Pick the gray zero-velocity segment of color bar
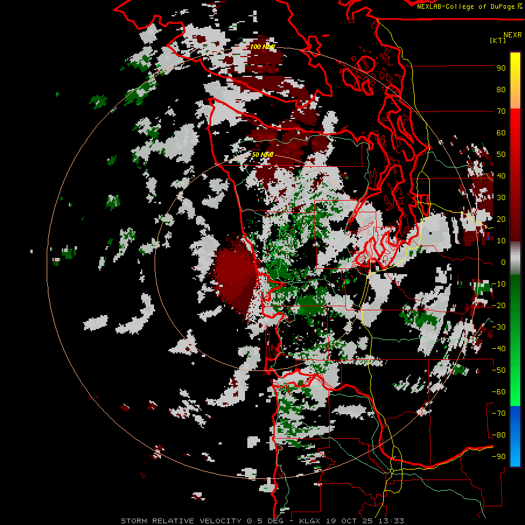This screenshot has width=525, height=525. click(515, 258)
